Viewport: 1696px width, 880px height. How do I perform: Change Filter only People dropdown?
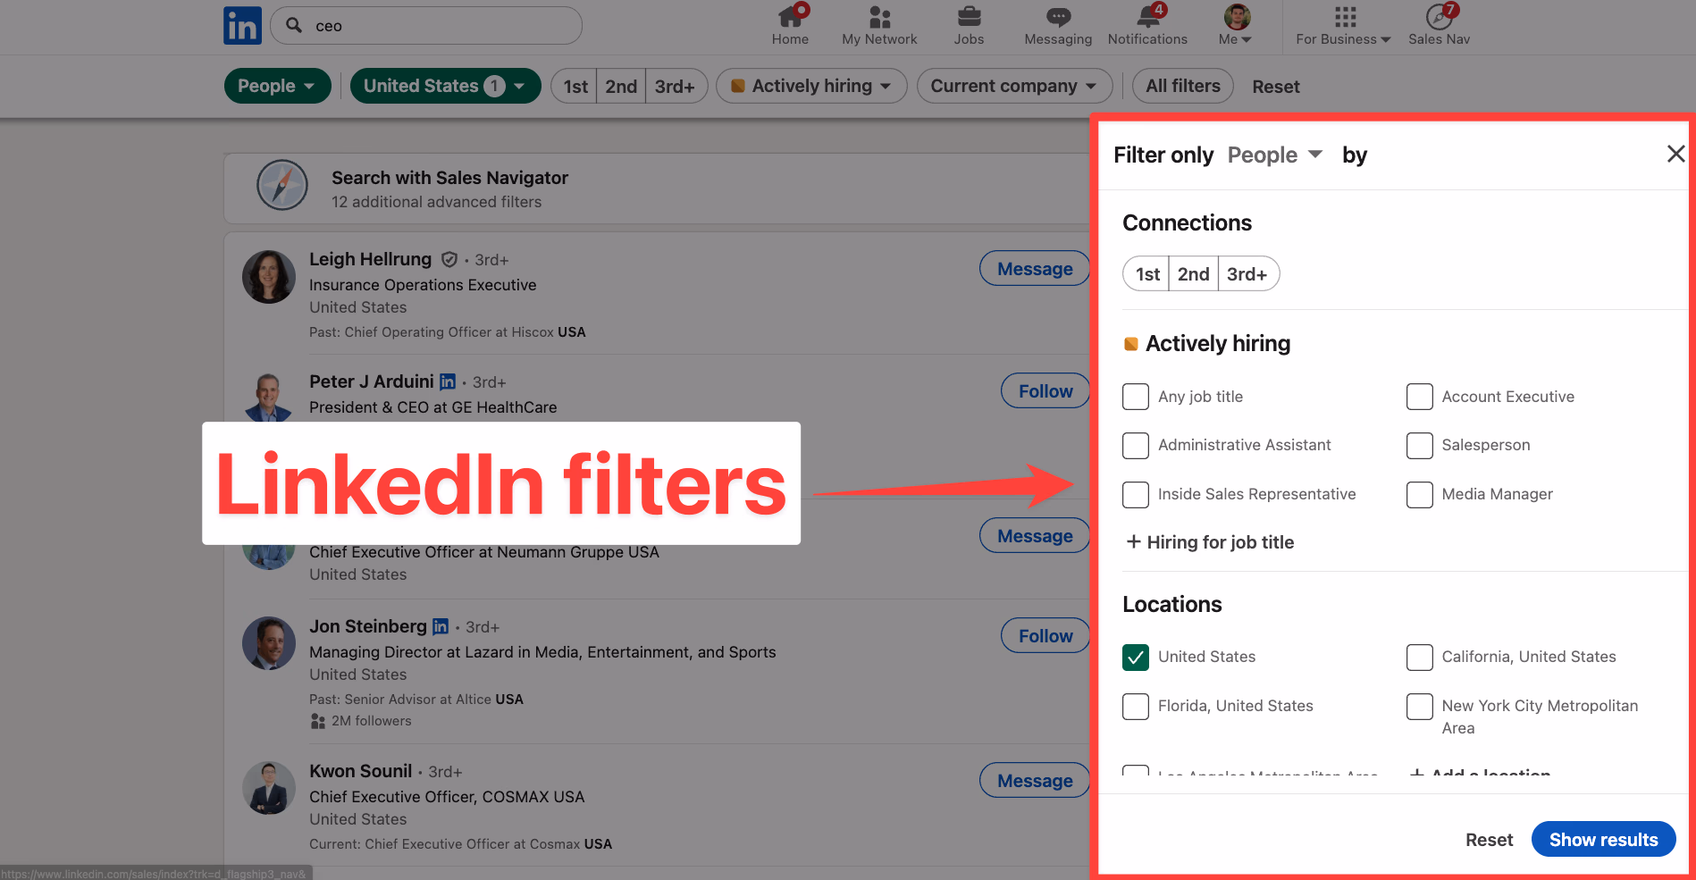click(1274, 155)
